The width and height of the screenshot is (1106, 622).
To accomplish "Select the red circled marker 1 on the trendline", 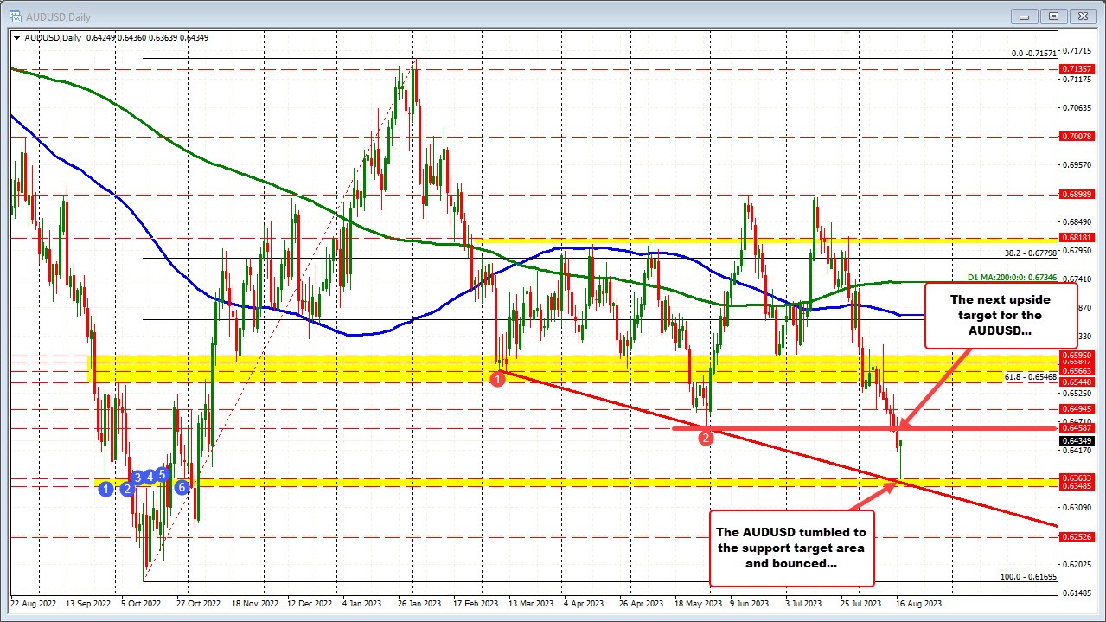I will (498, 379).
